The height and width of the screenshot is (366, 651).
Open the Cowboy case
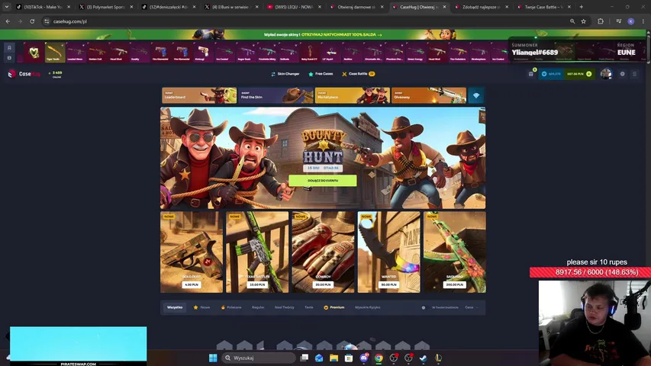tap(323, 252)
